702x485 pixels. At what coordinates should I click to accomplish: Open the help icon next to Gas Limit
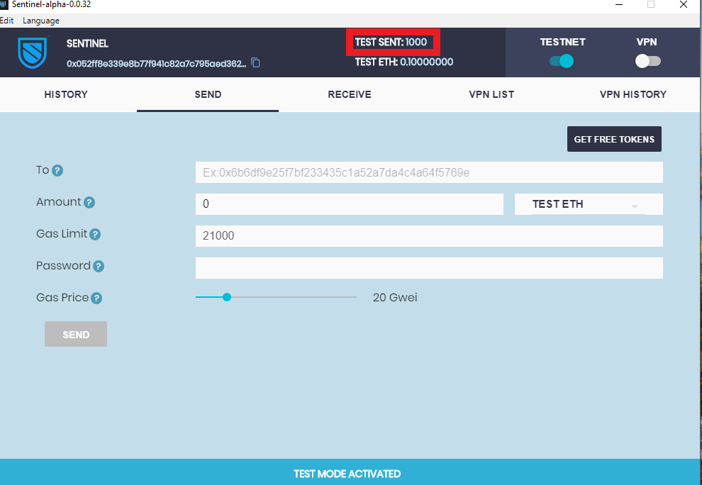(x=95, y=234)
